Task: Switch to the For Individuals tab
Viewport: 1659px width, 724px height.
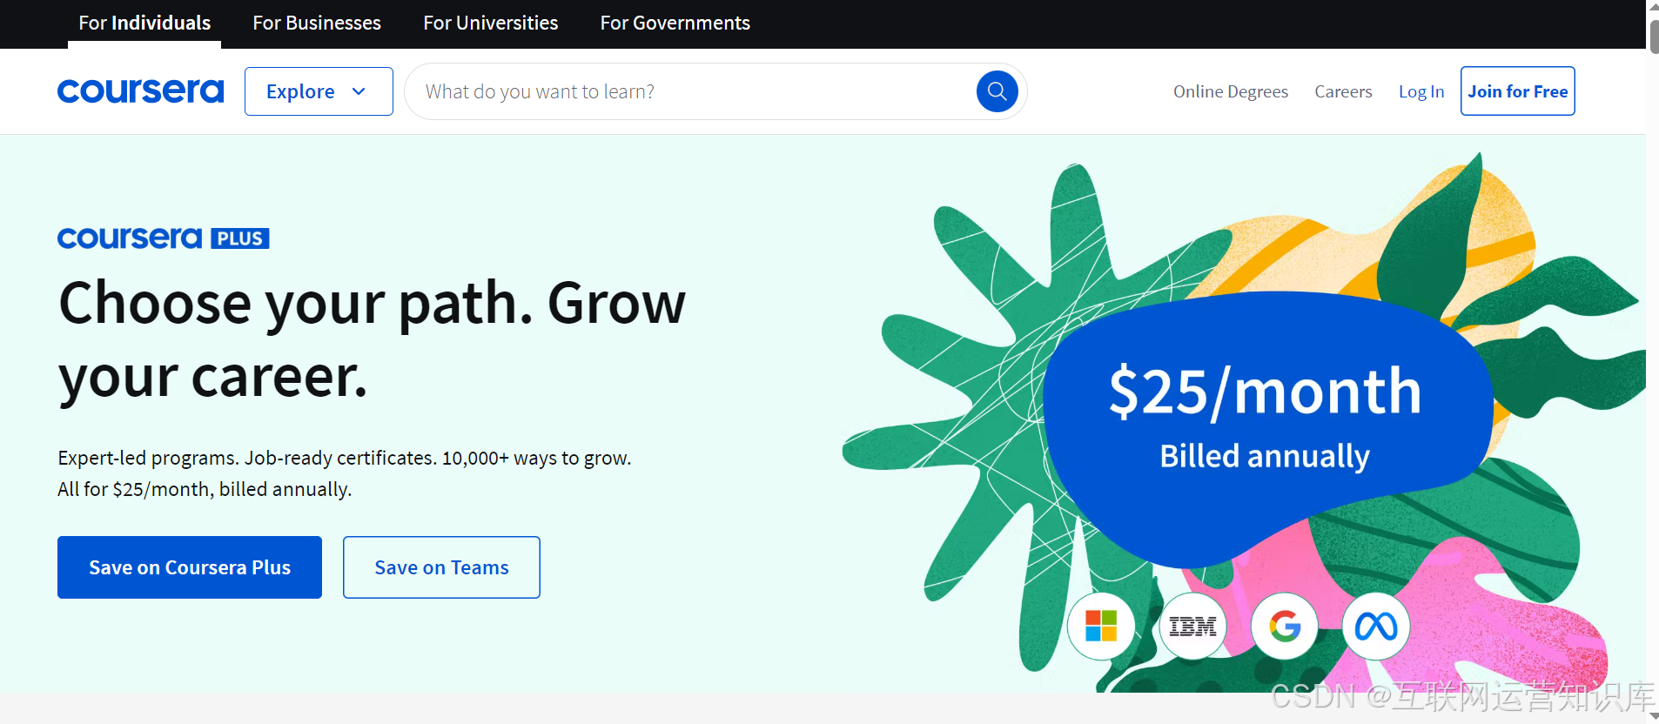Action: (144, 23)
